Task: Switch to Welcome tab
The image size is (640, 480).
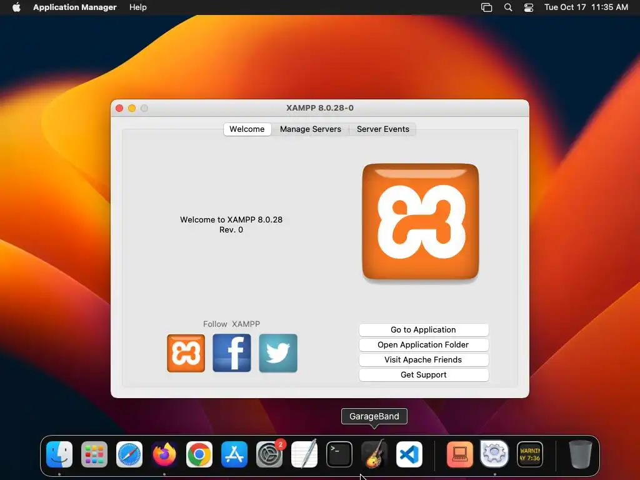Action: coord(247,129)
